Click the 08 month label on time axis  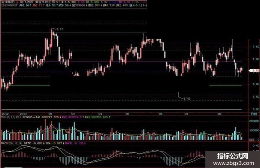[x=220, y=114]
